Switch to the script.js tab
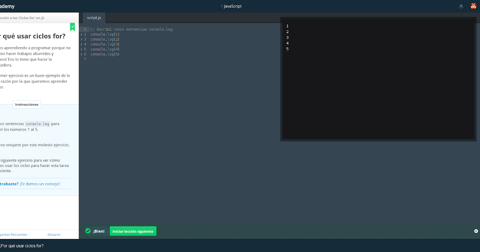This screenshot has height=252, width=480. pyautogui.click(x=94, y=18)
